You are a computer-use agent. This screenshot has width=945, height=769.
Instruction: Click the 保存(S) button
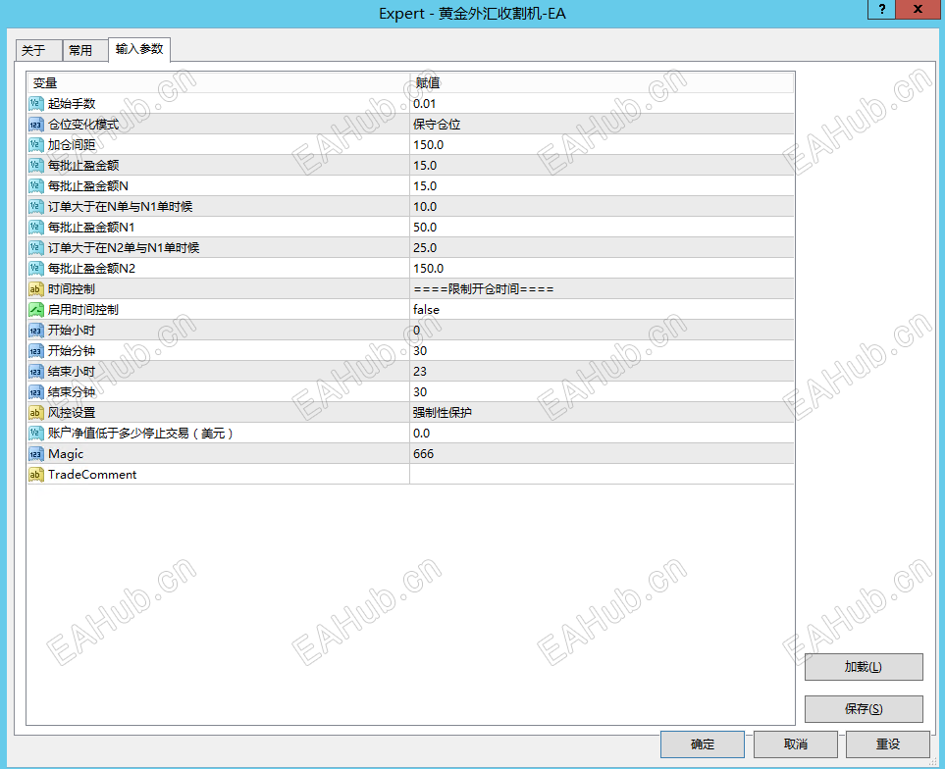863,709
